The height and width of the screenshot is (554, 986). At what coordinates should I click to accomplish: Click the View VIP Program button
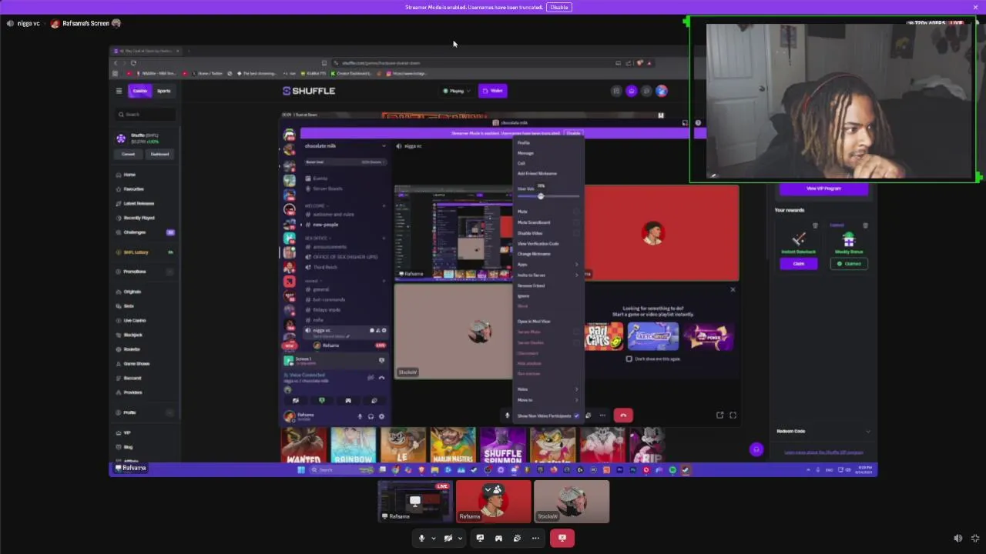823,189
